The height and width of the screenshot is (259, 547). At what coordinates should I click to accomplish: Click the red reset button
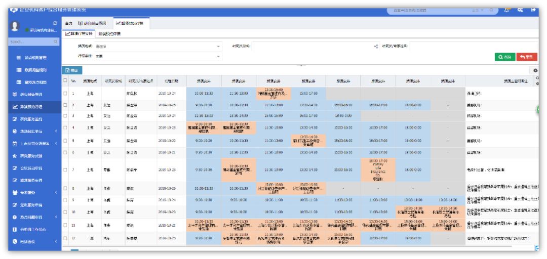click(527, 57)
